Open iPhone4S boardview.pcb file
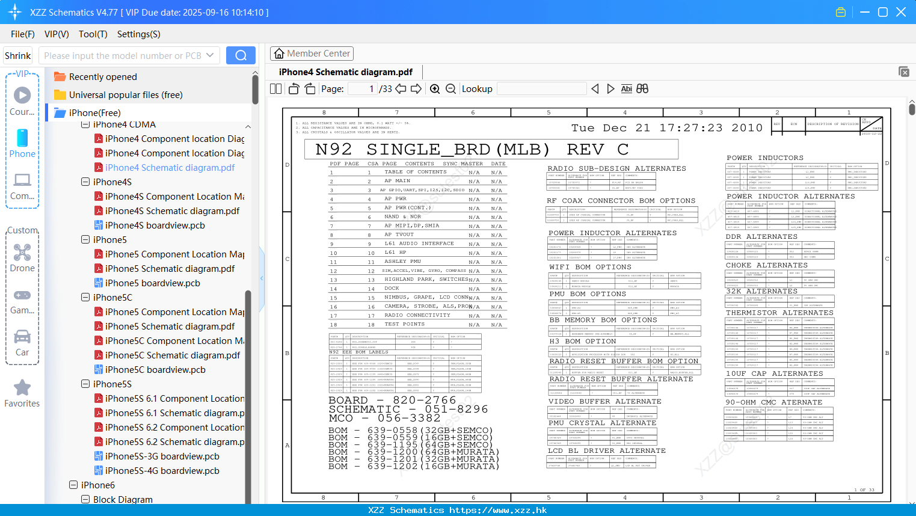 point(149,226)
